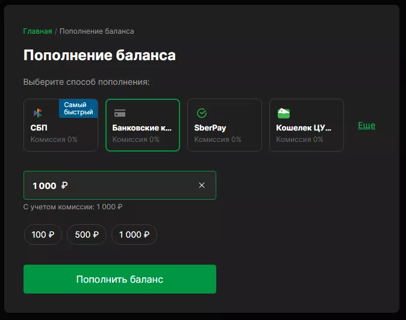Click the Самый быстрый badge
The image size is (406, 320).
point(78,108)
